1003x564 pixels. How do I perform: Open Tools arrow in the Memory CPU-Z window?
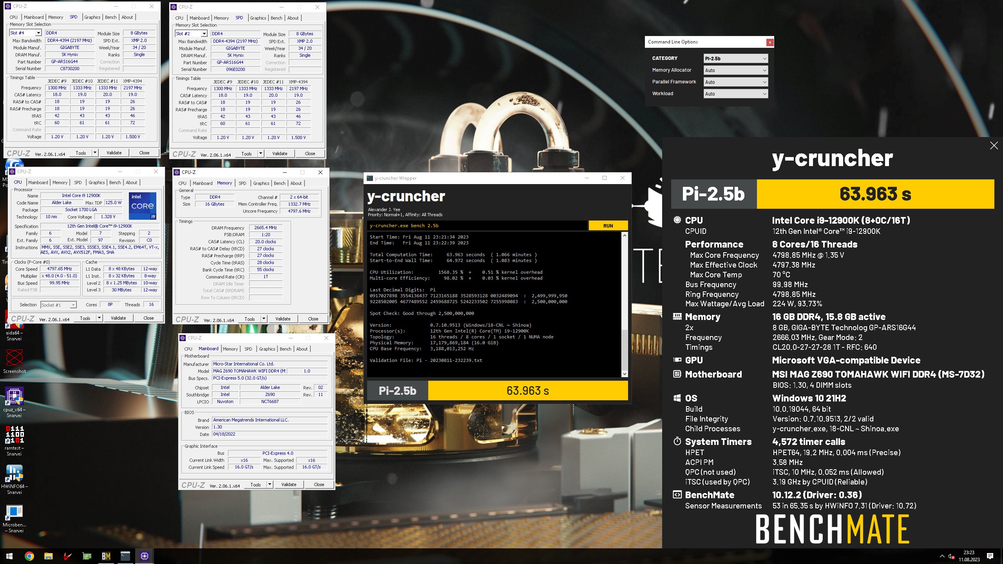pyautogui.click(x=264, y=319)
